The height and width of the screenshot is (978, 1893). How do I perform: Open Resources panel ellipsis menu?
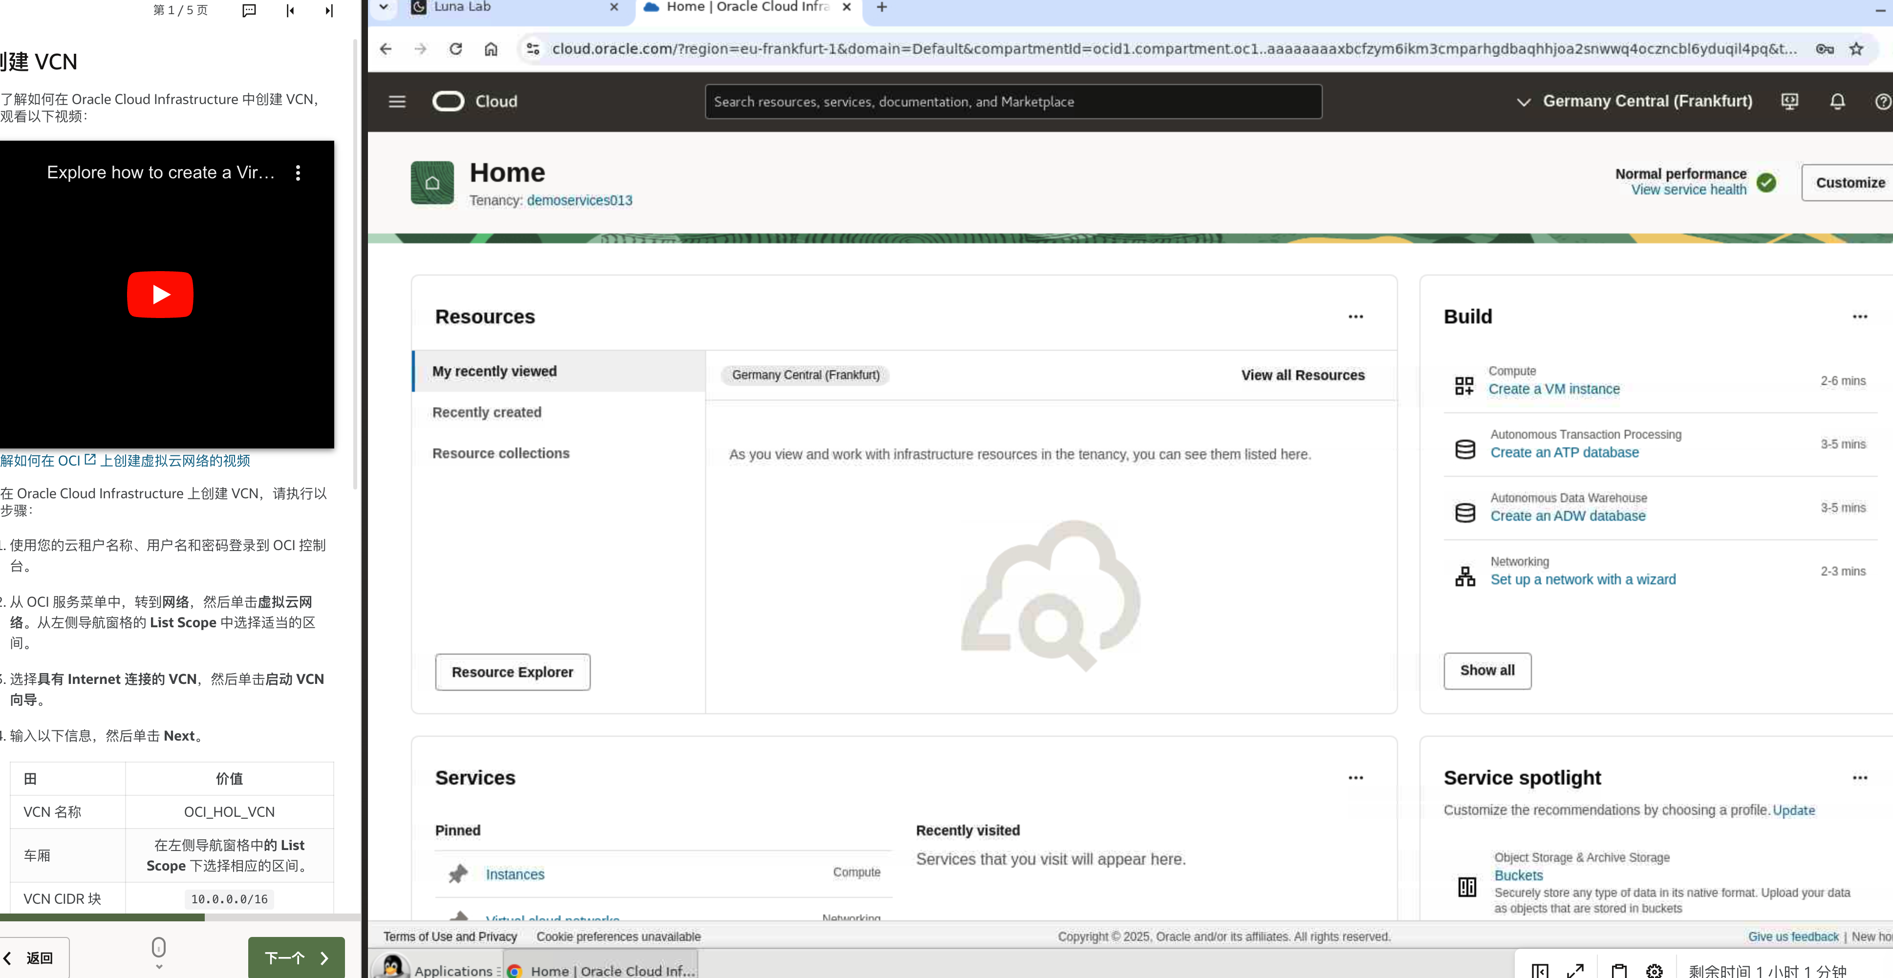point(1355,317)
